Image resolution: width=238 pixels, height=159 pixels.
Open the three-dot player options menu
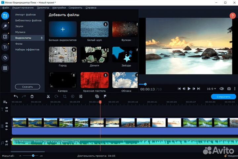(235, 89)
